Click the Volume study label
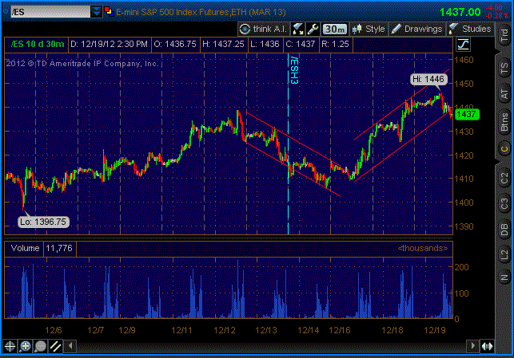Viewport: 514px width, 358px height. (25, 249)
